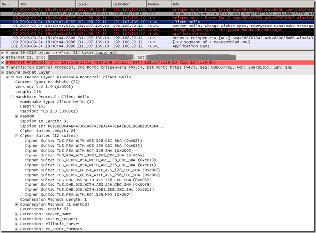The width and height of the screenshot is (316, 233).
Task: Select the Session ID value line
Action: [x=92, y=126]
